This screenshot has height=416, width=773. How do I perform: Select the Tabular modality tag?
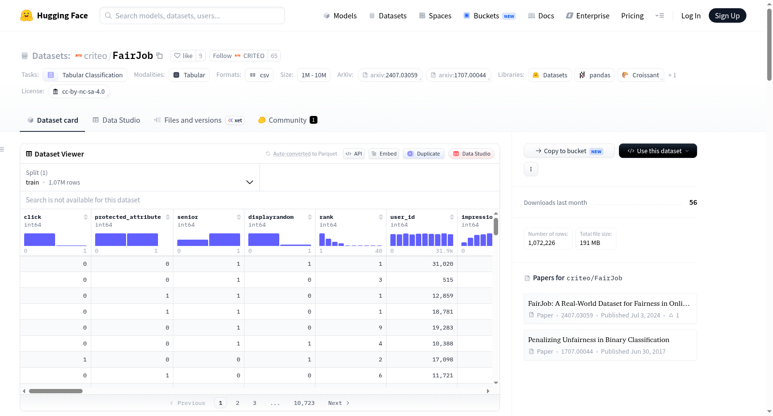point(189,75)
